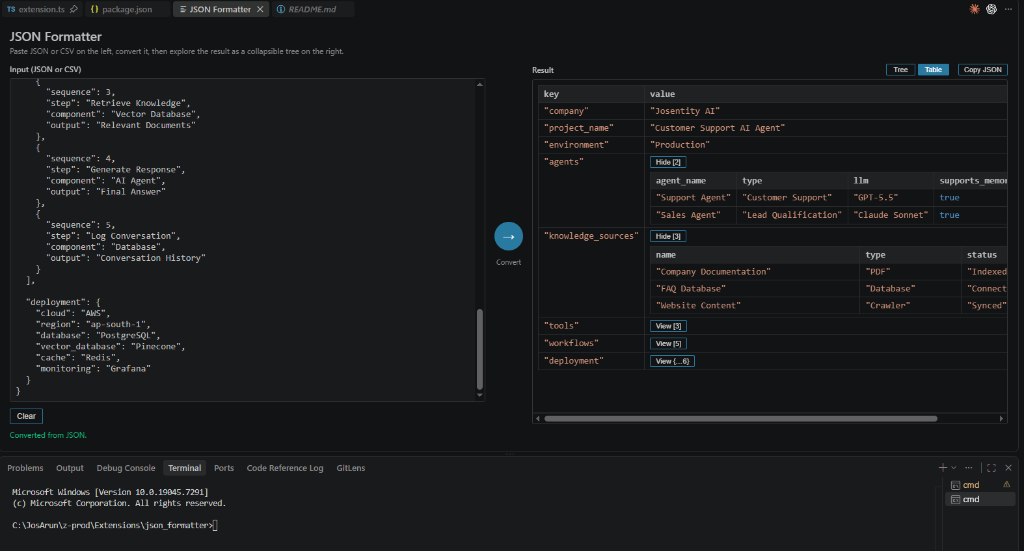Image resolution: width=1024 pixels, height=551 pixels.
Task: Switch to the Ports panel tab
Action: tap(224, 468)
